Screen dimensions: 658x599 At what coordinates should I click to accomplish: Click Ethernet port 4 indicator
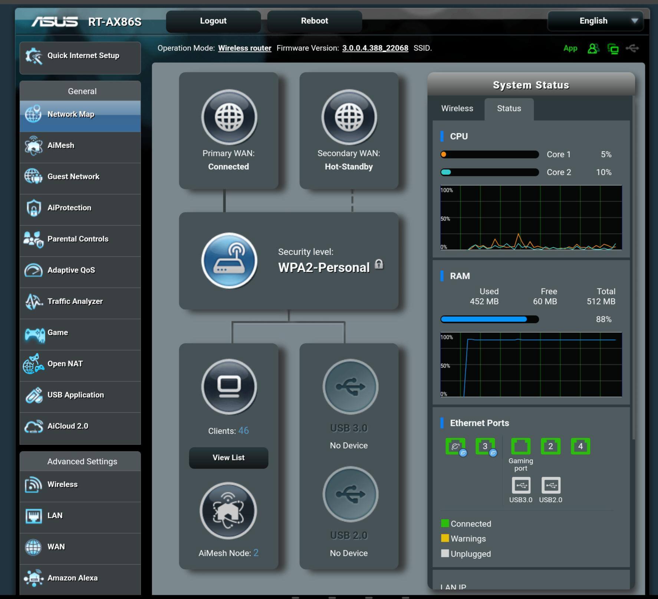coord(580,446)
